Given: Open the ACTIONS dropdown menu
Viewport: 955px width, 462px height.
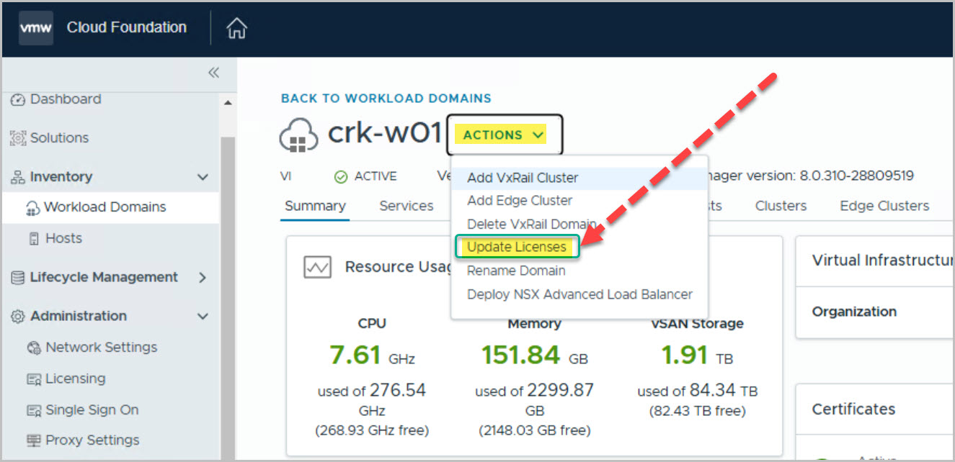Looking at the screenshot, I should tap(504, 135).
